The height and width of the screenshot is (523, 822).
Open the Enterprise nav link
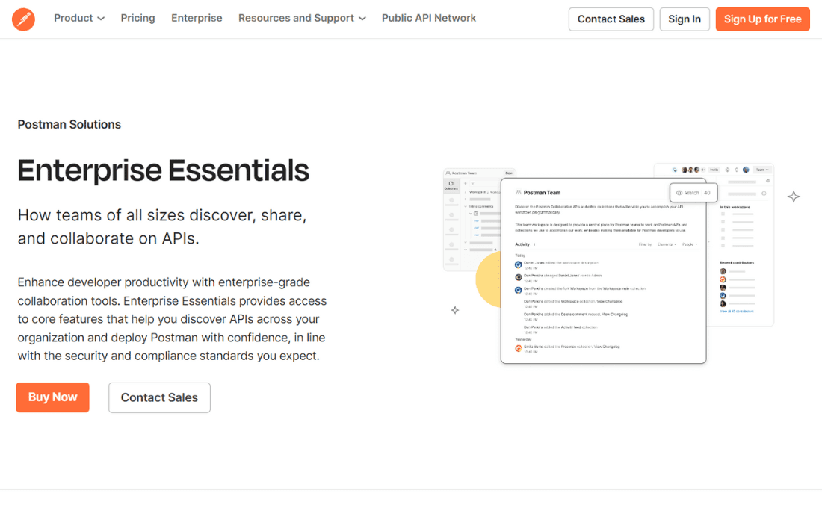(197, 19)
